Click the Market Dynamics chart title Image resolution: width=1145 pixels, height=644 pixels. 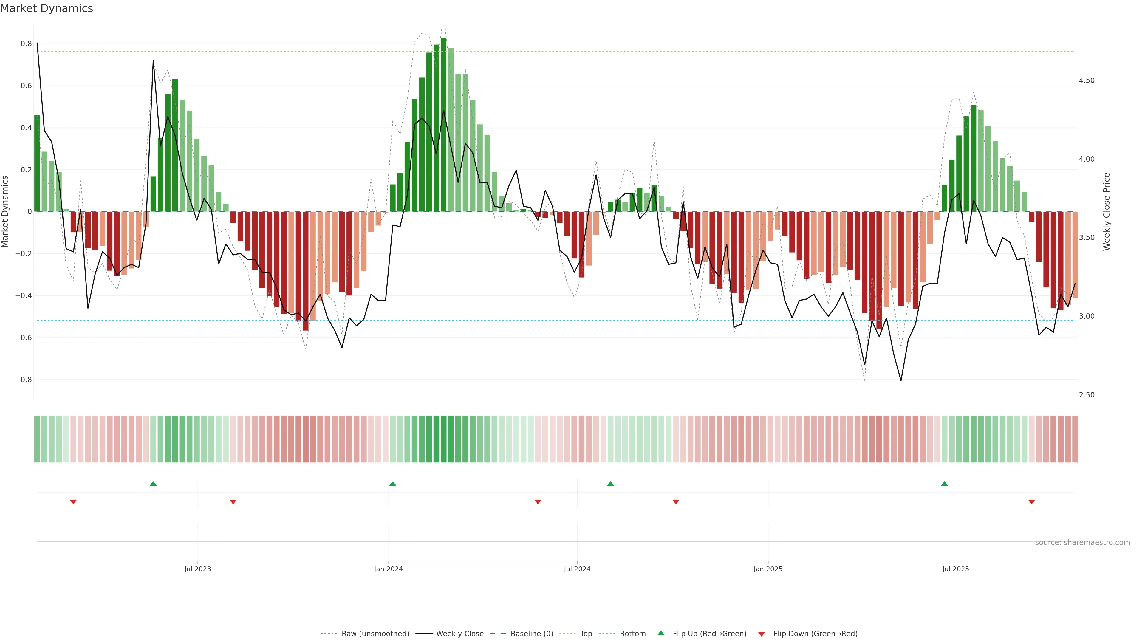[47, 8]
